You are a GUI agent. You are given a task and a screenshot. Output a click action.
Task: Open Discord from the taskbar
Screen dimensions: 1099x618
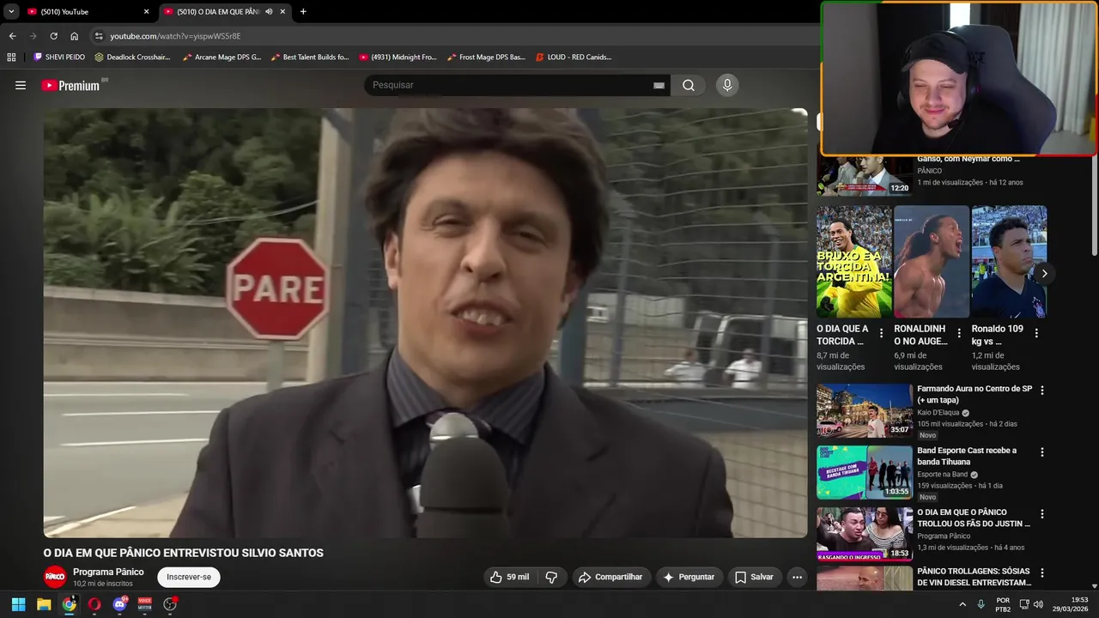pos(119,604)
